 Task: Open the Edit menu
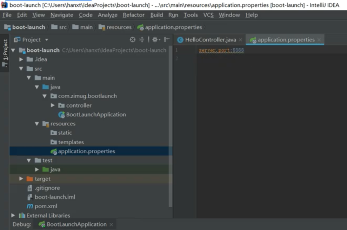[22, 15]
